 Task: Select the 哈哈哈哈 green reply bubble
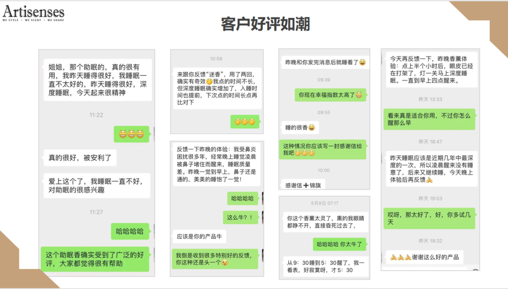(x=244, y=198)
